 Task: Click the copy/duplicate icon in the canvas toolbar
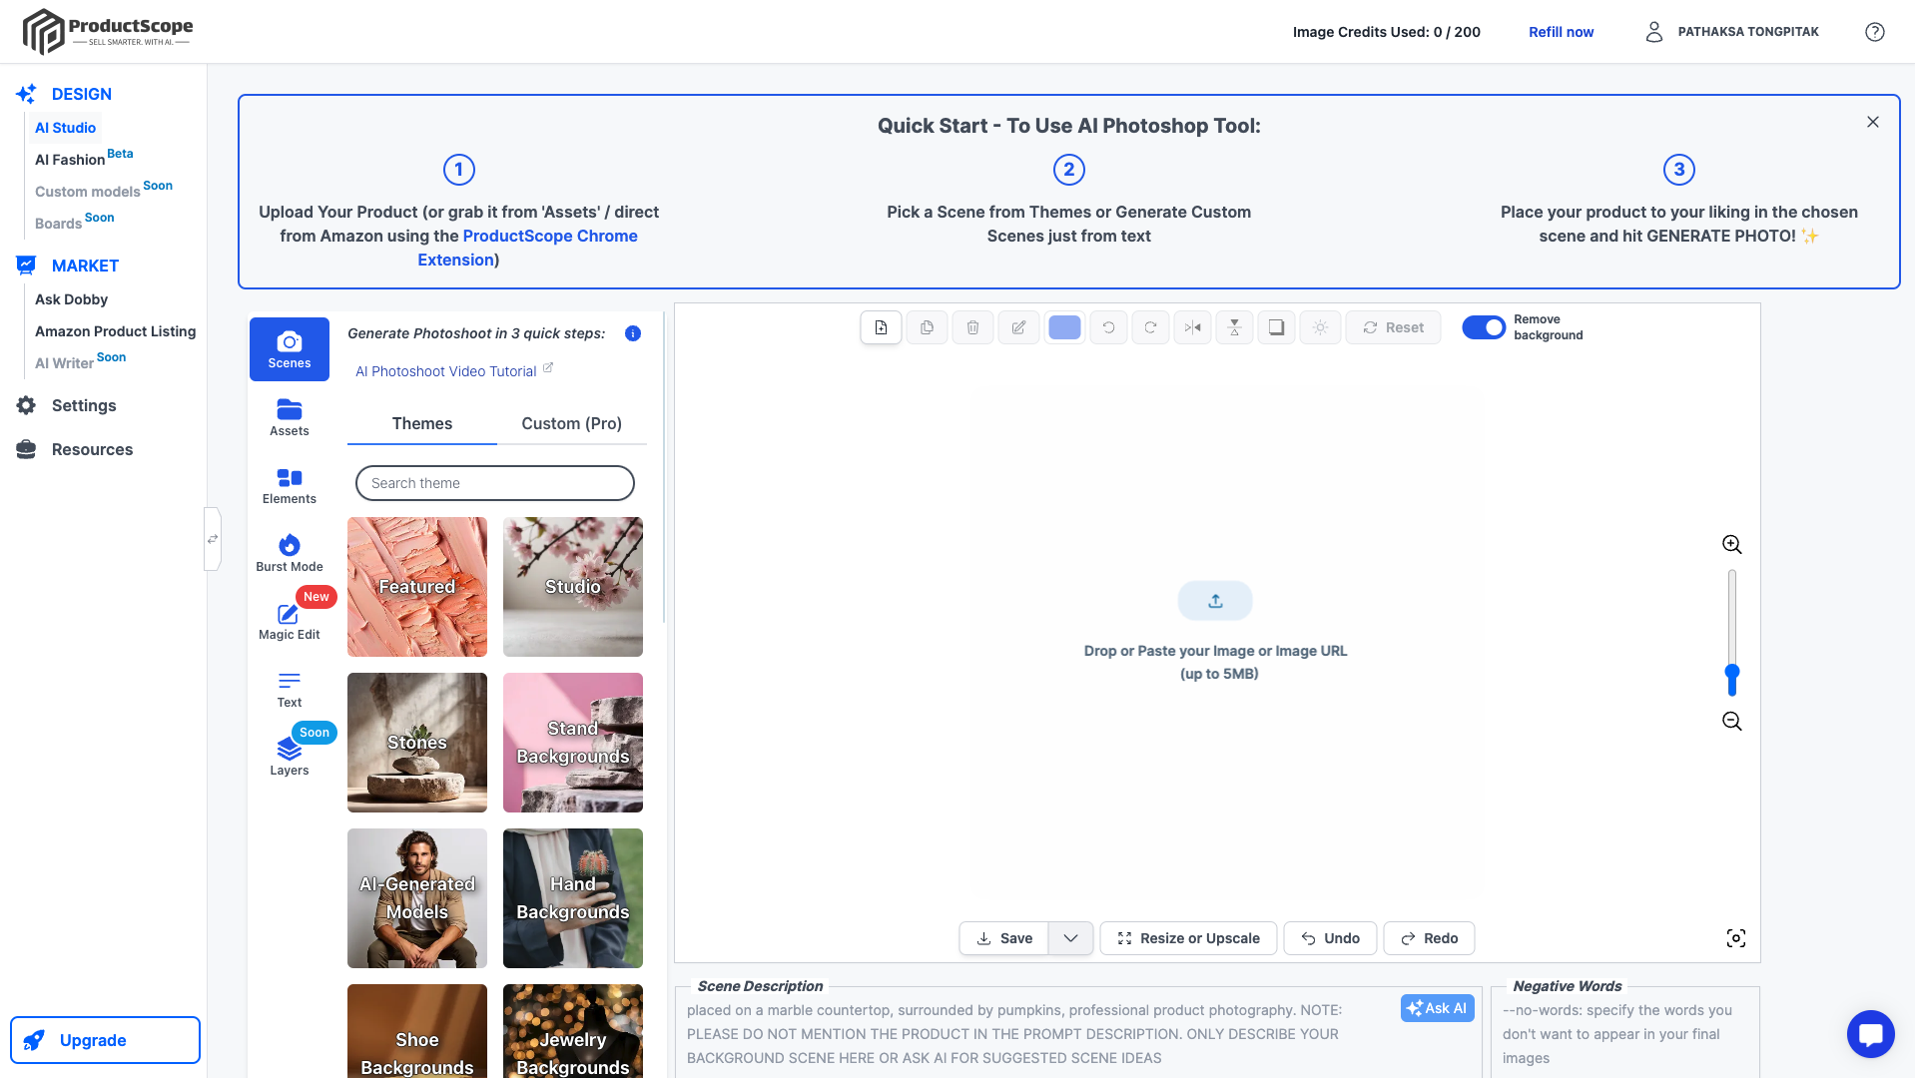pos(927,326)
